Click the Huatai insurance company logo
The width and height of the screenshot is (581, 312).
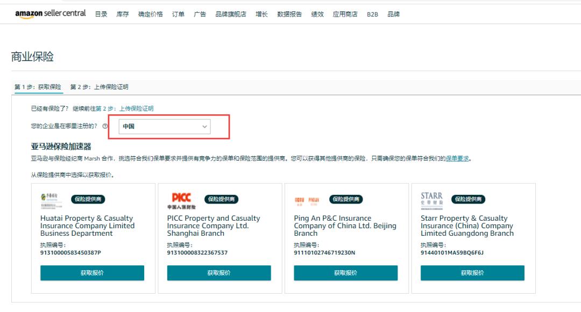51,200
